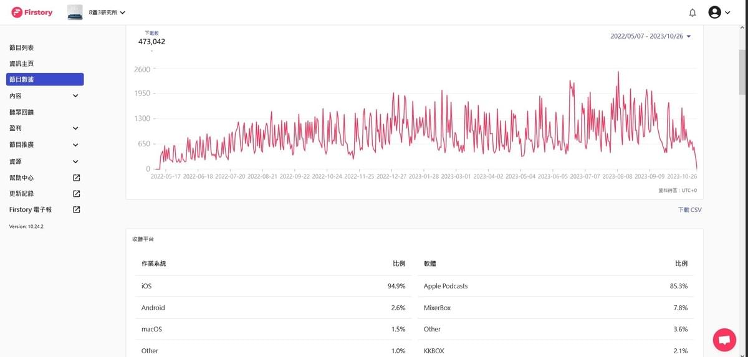
Task: Expand the 節目推廣 sidebar section
Action: tap(45, 145)
